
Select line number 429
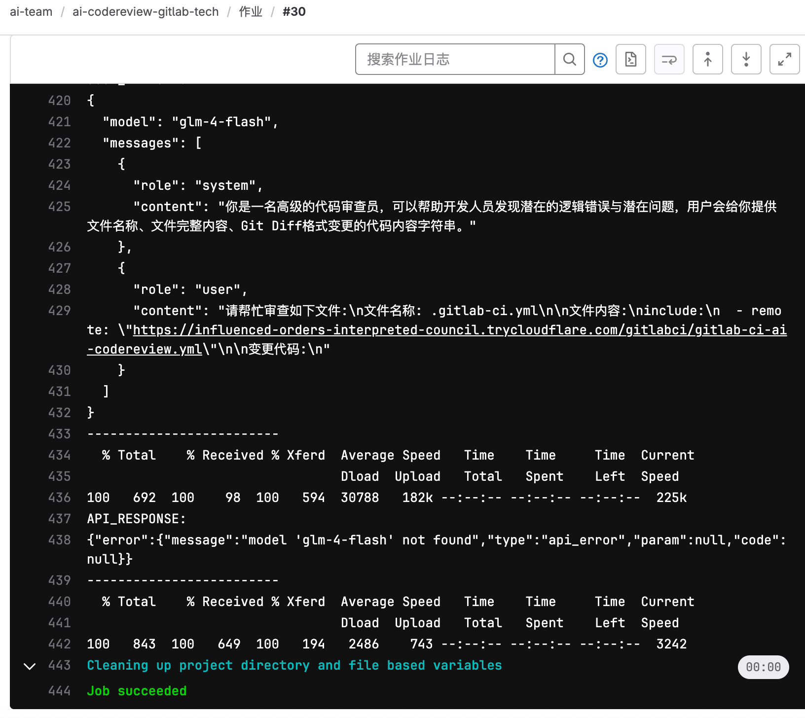(x=60, y=311)
